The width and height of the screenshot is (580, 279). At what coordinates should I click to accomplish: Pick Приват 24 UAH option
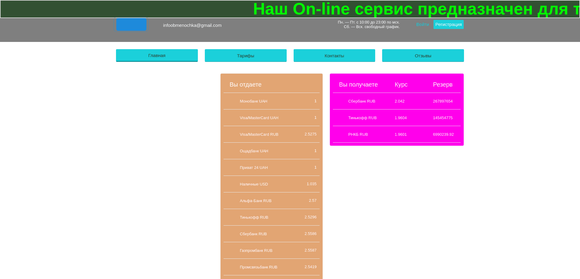point(271,167)
